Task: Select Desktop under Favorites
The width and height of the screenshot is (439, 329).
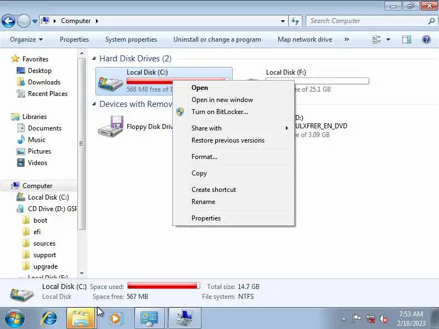Action: pos(40,71)
